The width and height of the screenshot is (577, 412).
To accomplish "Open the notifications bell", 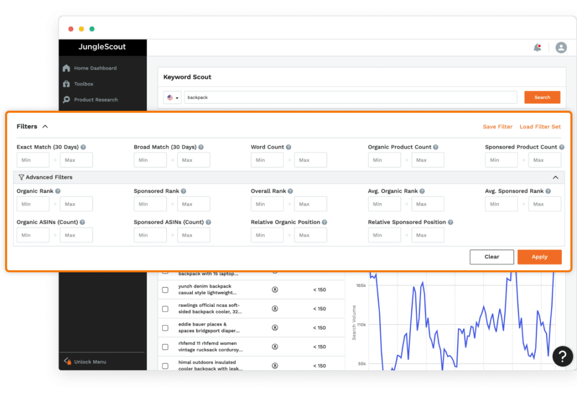I will pos(537,47).
